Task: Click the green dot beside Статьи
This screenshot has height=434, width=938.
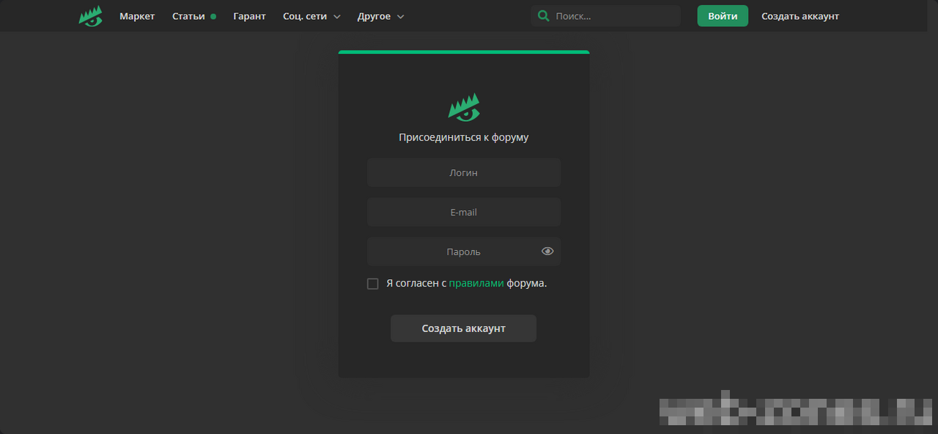Action: coord(213,16)
